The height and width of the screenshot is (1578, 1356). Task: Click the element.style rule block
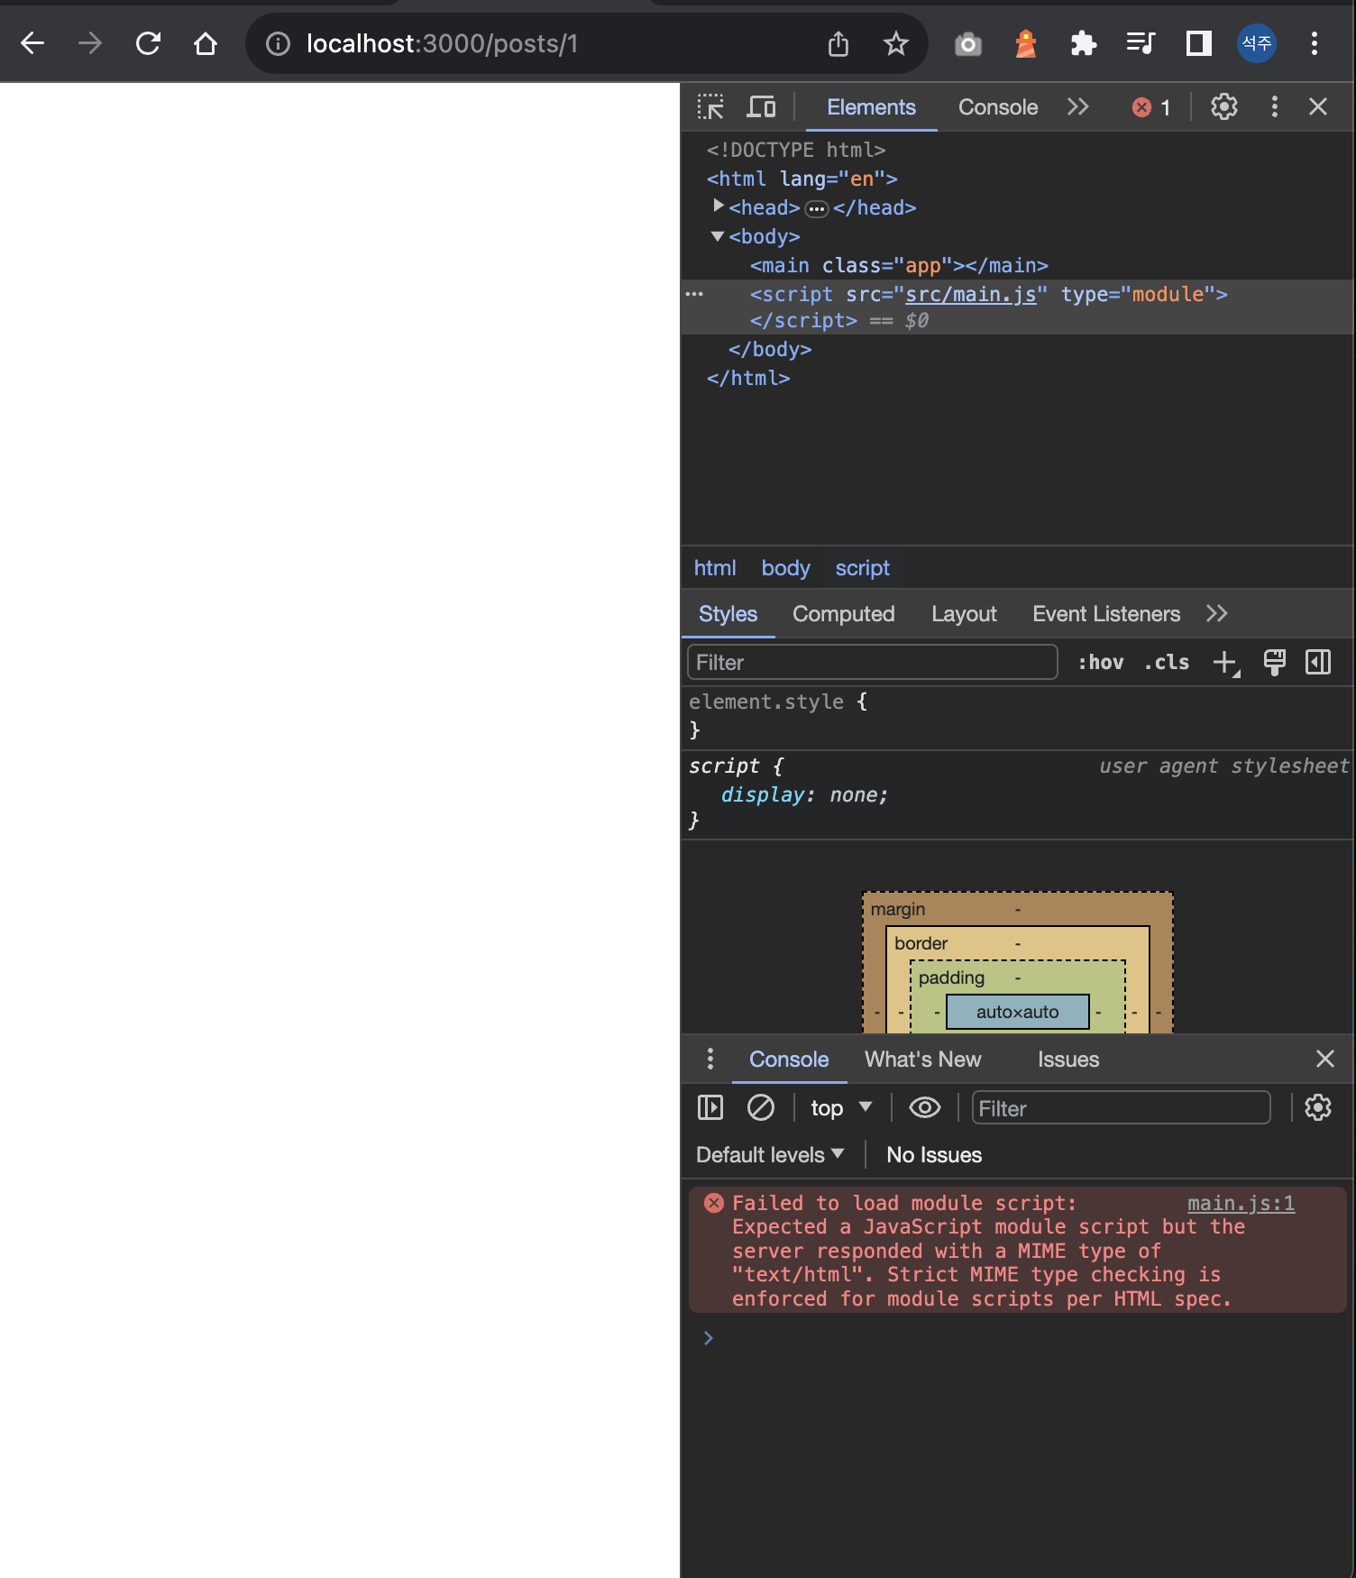(x=1017, y=716)
